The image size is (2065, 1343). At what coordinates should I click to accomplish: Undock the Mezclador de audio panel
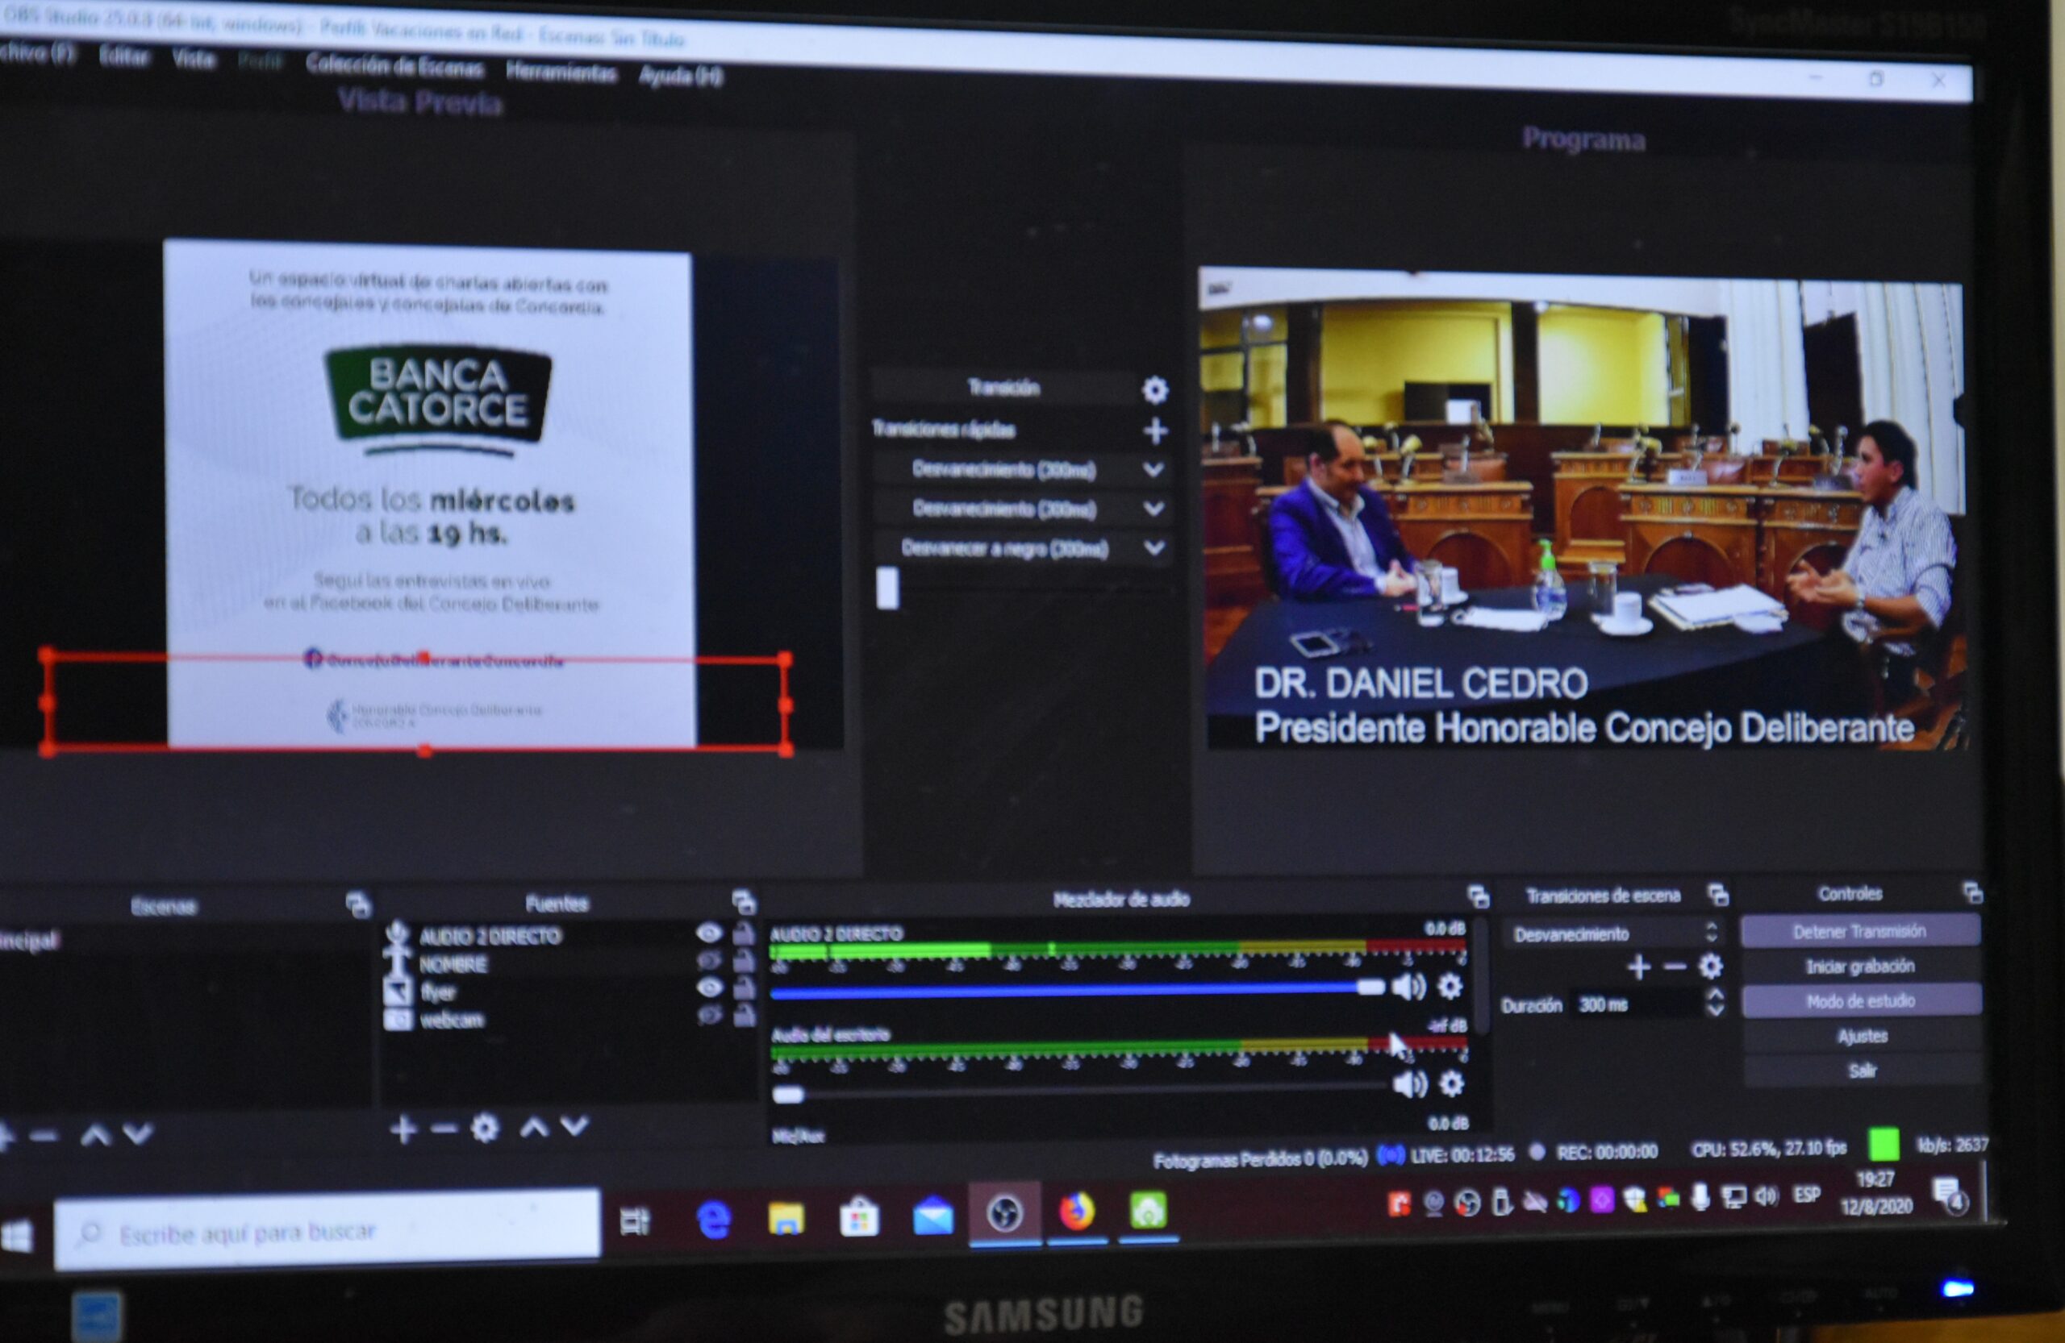1479,896
